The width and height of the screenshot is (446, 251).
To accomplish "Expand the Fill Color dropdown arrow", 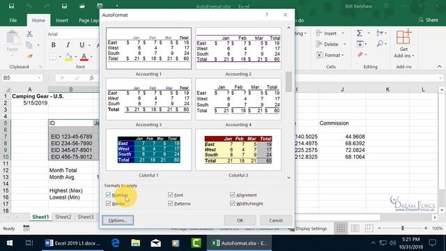I will click(76, 57).
